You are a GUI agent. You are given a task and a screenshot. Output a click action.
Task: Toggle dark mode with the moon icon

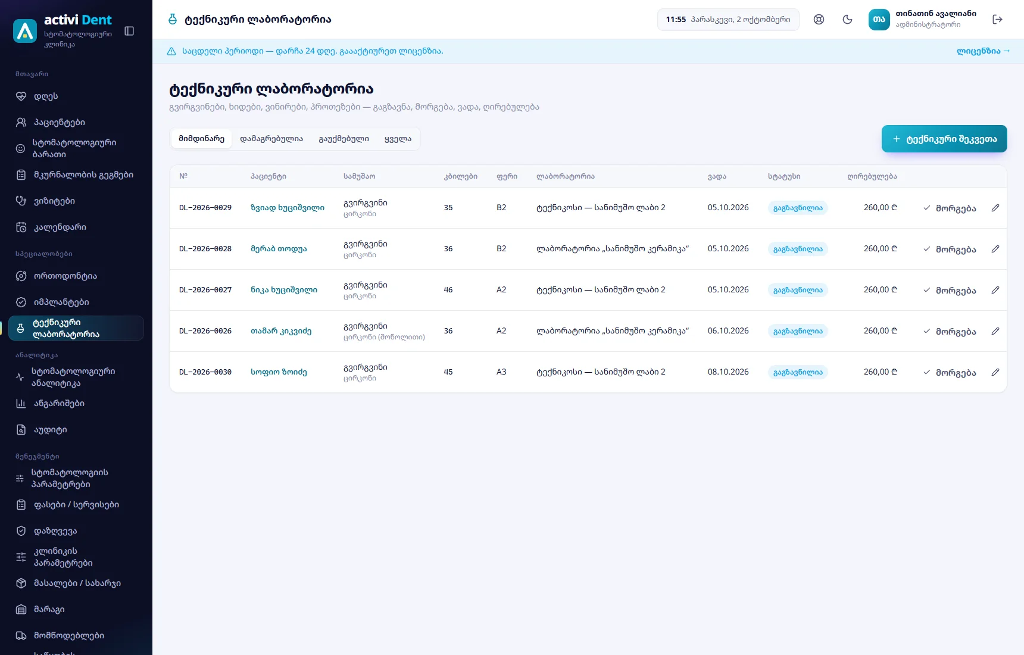tap(847, 20)
